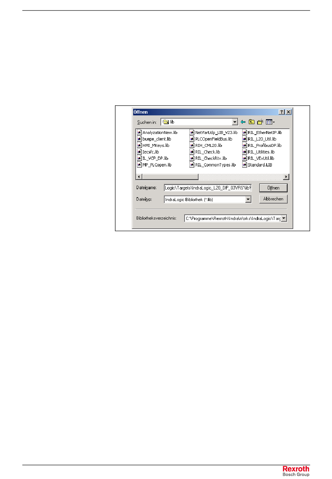This screenshot has height=479, width=332.
Task: Select the file name RIL_L20_Util.lib
Action: pyautogui.click(x=262, y=139)
